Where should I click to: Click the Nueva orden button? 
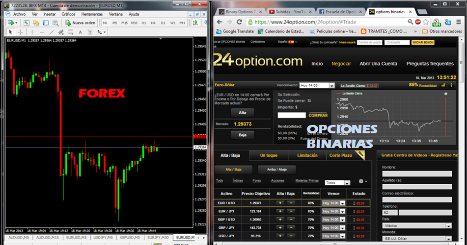81,23
